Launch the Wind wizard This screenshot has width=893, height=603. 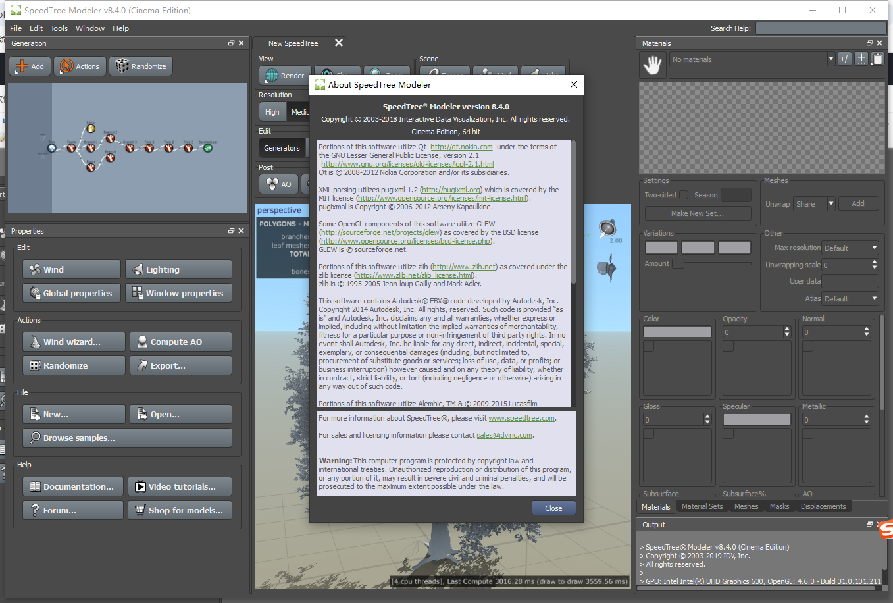click(74, 342)
